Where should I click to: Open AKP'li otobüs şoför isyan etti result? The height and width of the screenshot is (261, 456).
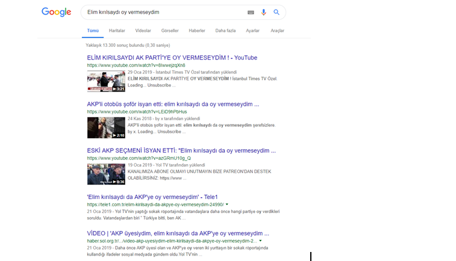173,104
